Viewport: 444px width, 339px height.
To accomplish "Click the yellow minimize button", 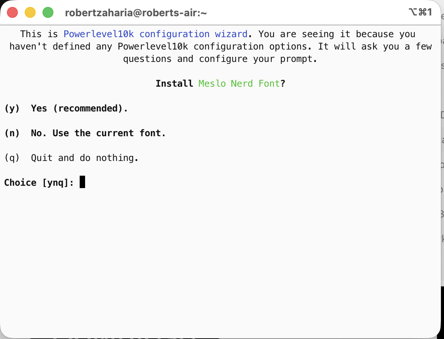I will point(29,12).
